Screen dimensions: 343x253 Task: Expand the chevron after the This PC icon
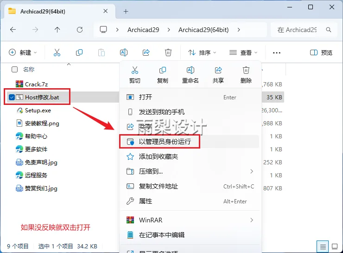click(x=117, y=30)
